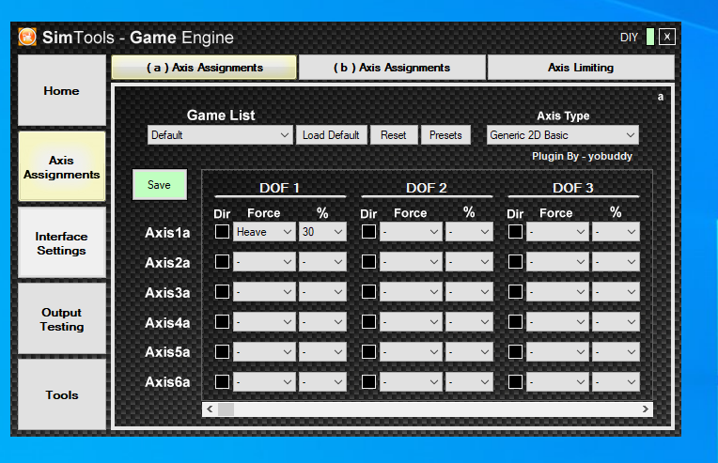Open Axis5a DOF 2 percent dropdown
The height and width of the screenshot is (463, 718).
point(469,352)
